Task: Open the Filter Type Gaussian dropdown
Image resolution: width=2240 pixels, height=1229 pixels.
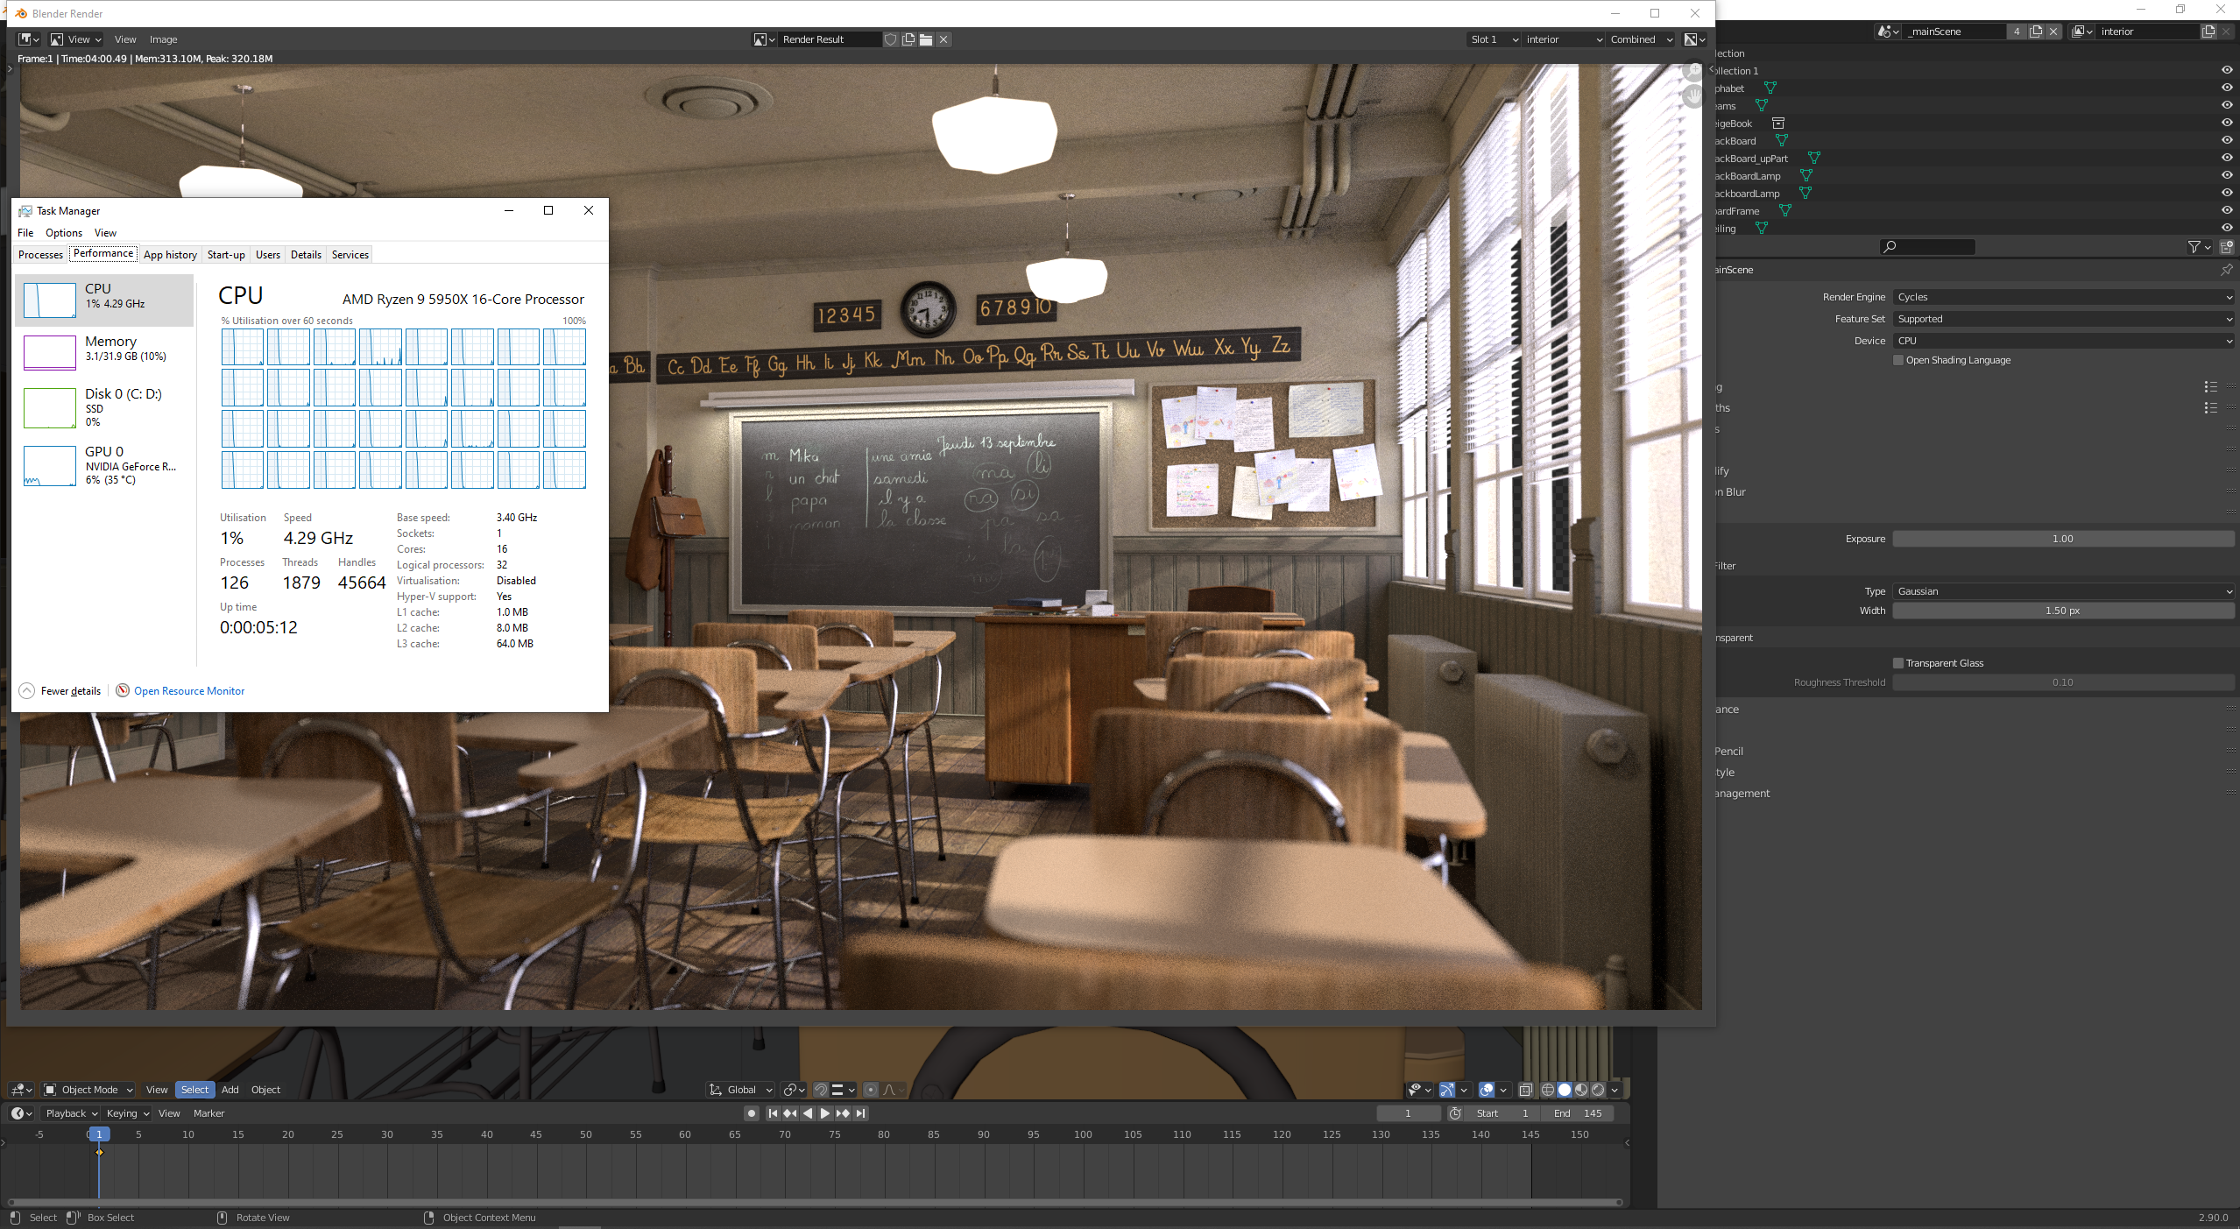Action: (x=2063, y=591)
